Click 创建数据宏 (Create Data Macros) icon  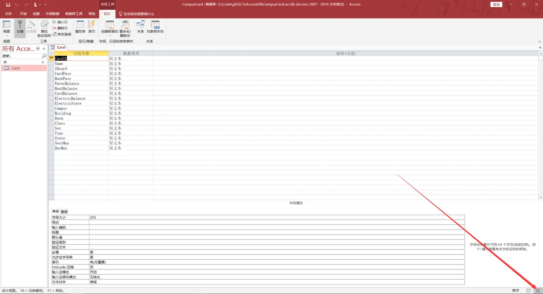(x=110, y=27)
